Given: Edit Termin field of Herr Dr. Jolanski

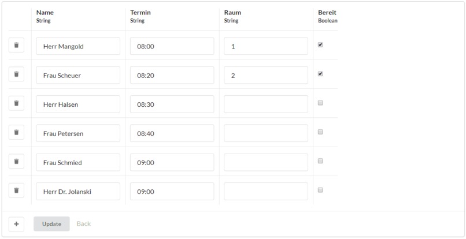Looking at the screenshot, I should coord(172,192).
